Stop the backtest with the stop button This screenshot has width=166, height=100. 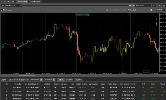point(159,6)
